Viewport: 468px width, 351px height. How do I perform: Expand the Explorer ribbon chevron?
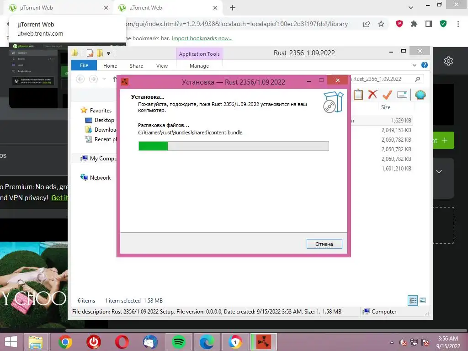coord(414,65)
